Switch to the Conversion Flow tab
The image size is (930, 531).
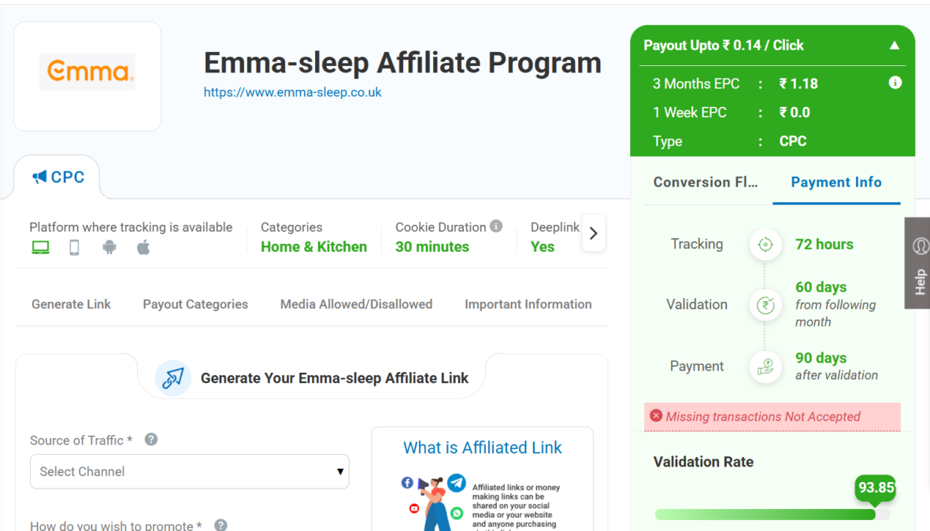tap(706, 183)
